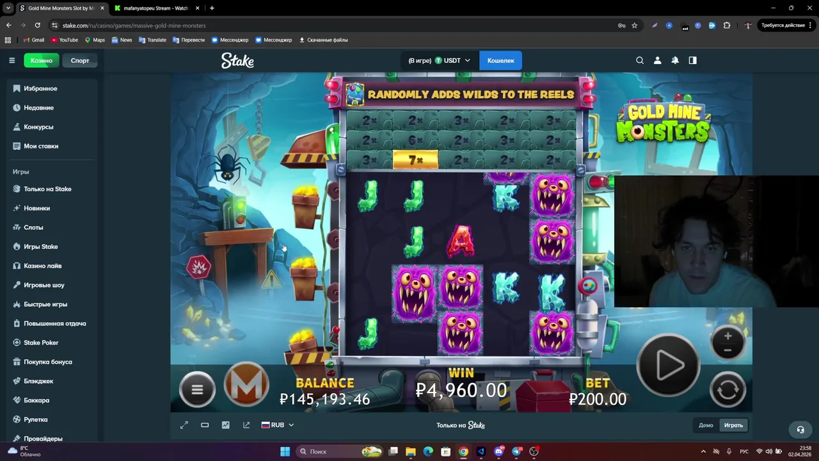The width and height of the screenshot is (819, 461).
Task: Click the address bar URL
Action: pos(134,26)
